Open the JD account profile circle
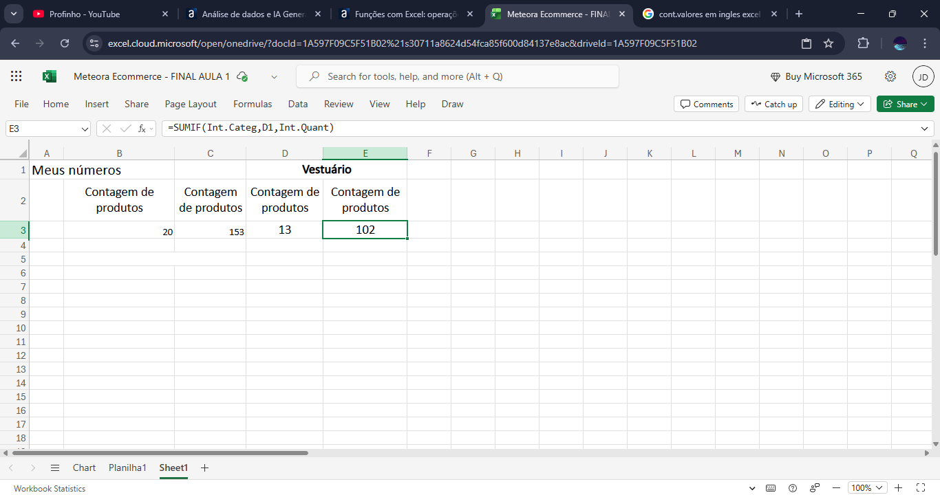 click(x=923, y=76)
